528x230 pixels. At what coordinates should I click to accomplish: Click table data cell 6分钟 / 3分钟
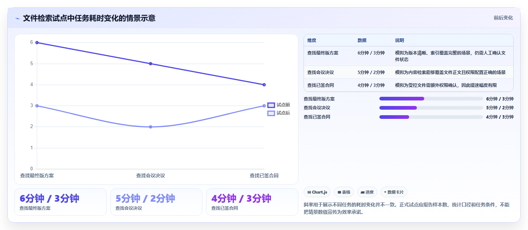(x=371, y=53)
